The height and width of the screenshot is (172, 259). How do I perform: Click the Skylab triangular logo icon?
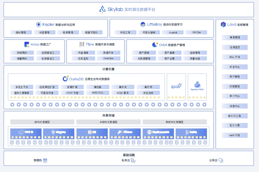(102, 10)
